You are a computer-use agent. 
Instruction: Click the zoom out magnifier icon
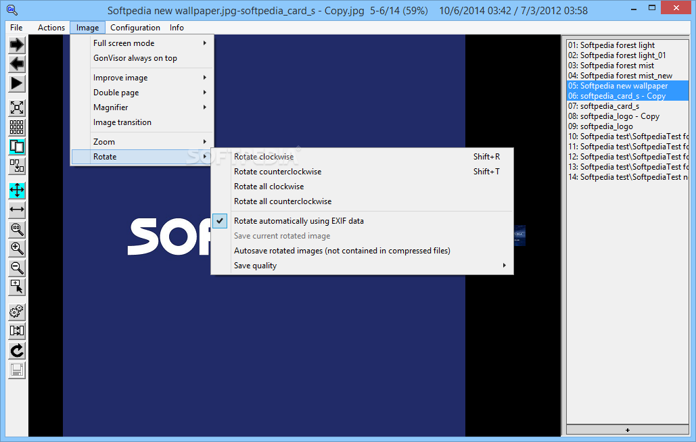pos(17,268)
